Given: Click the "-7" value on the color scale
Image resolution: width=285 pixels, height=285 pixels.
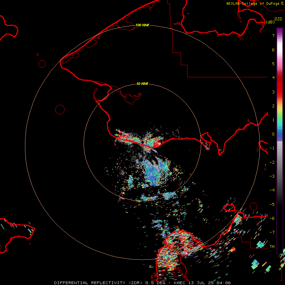Looking at the screenshot, I should 272,232.
